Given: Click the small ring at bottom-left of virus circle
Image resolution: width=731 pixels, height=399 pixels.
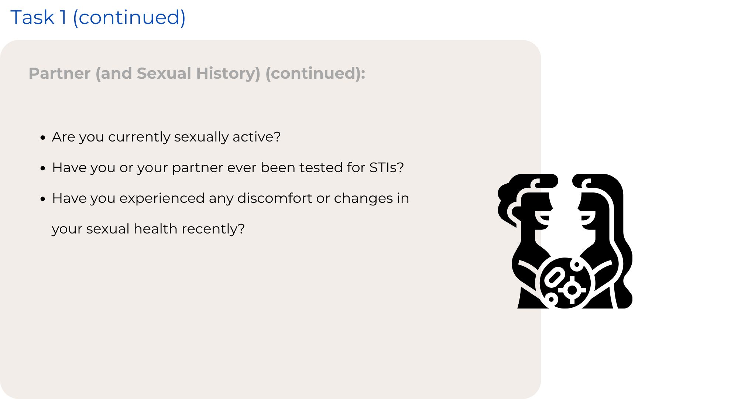Looking at the screenshot, I should point(552,299).
